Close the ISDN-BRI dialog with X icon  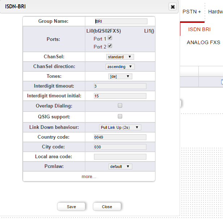click(173, 7)
